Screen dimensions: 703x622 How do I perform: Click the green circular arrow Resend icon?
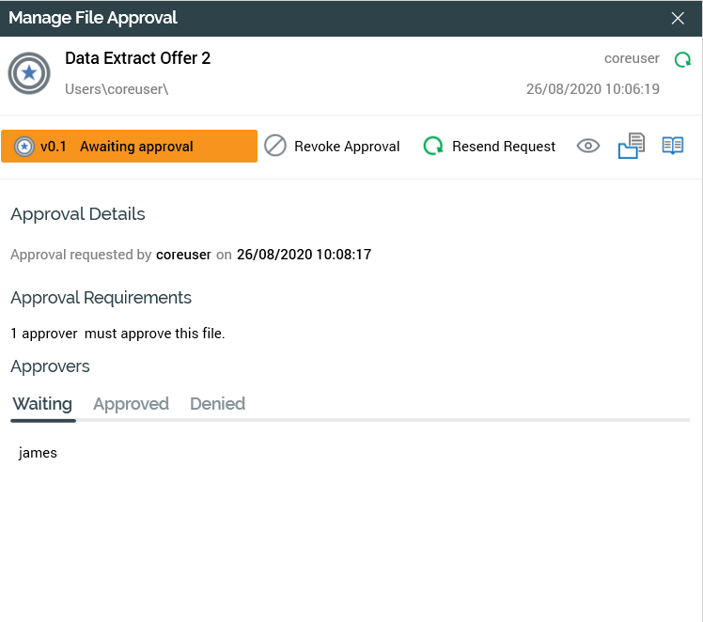pos(433,146)
